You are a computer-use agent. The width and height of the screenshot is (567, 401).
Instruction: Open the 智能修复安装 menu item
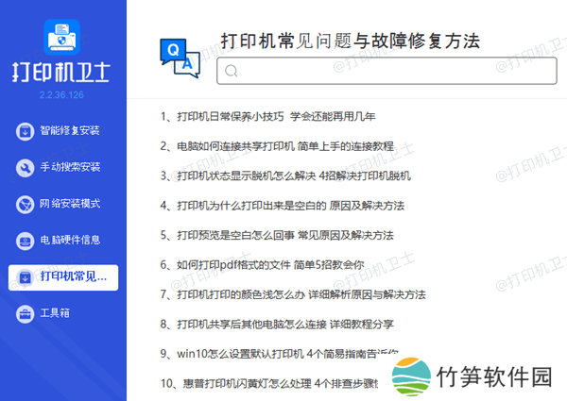(x=69, y=130)
